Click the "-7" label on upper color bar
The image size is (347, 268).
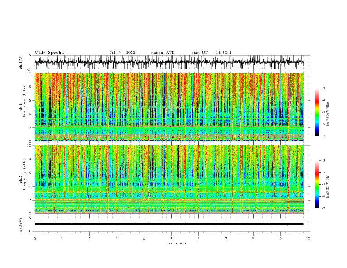tap(323, 136)
